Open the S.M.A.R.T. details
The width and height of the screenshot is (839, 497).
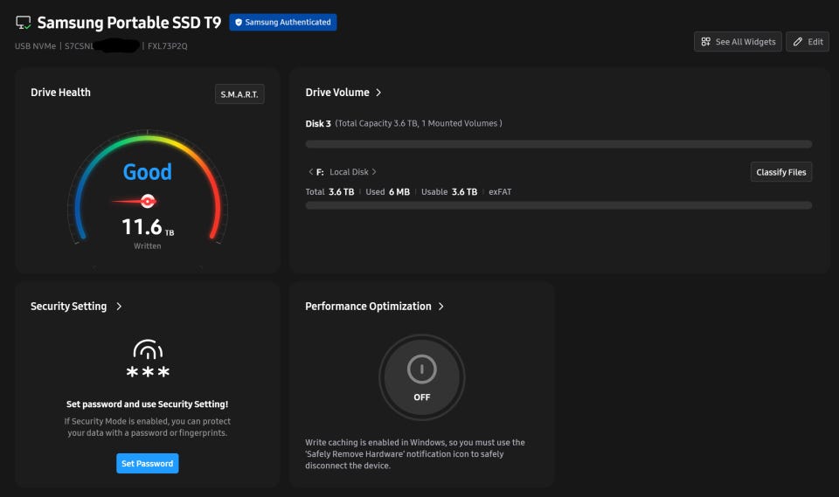coord(239,94)
